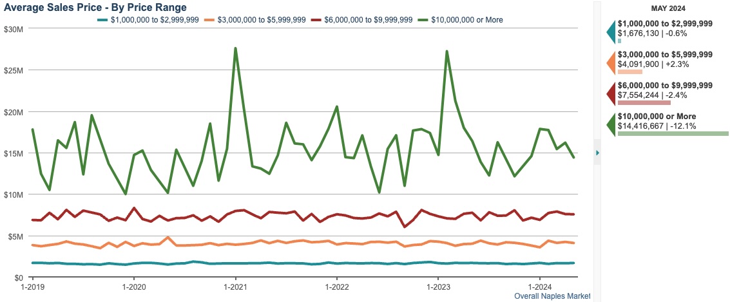Click the $25M y-axis label

point(13,70)
